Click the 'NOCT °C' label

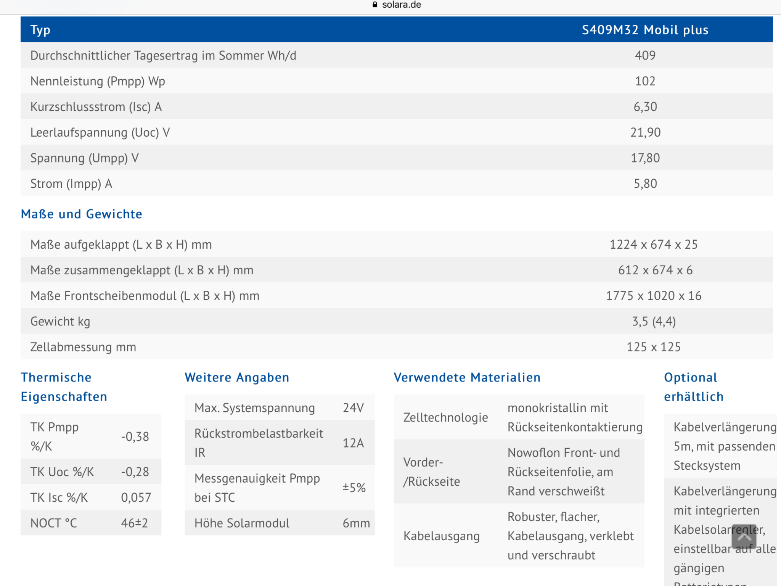(x=54, y=523)
